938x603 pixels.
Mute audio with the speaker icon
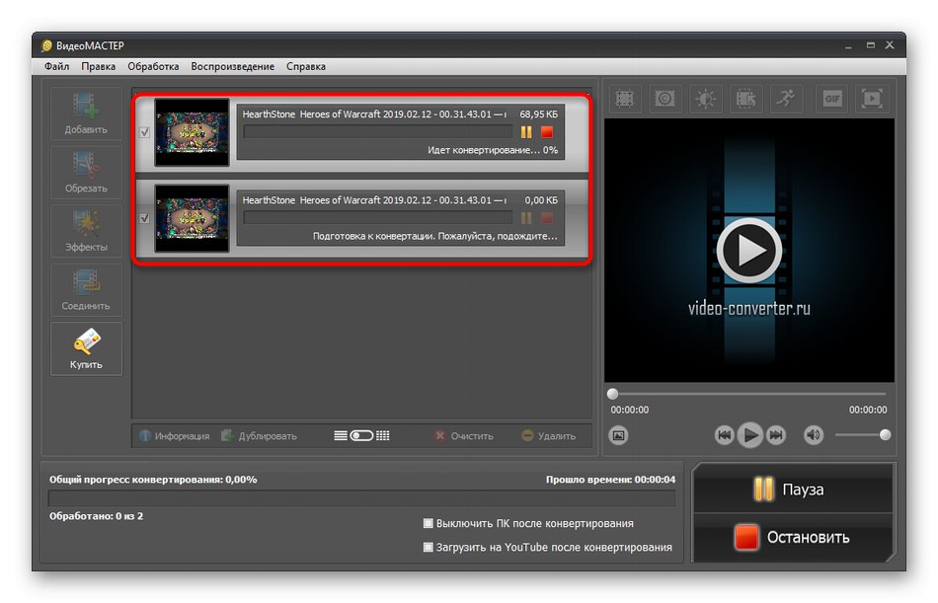click(814, 435)
